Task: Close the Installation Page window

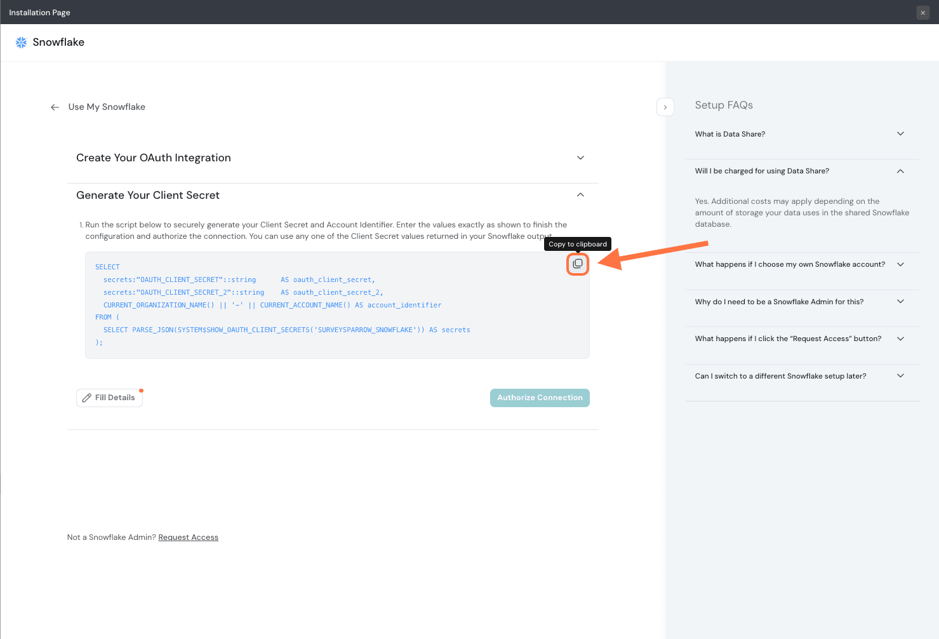Action: (x=922, y=13)
